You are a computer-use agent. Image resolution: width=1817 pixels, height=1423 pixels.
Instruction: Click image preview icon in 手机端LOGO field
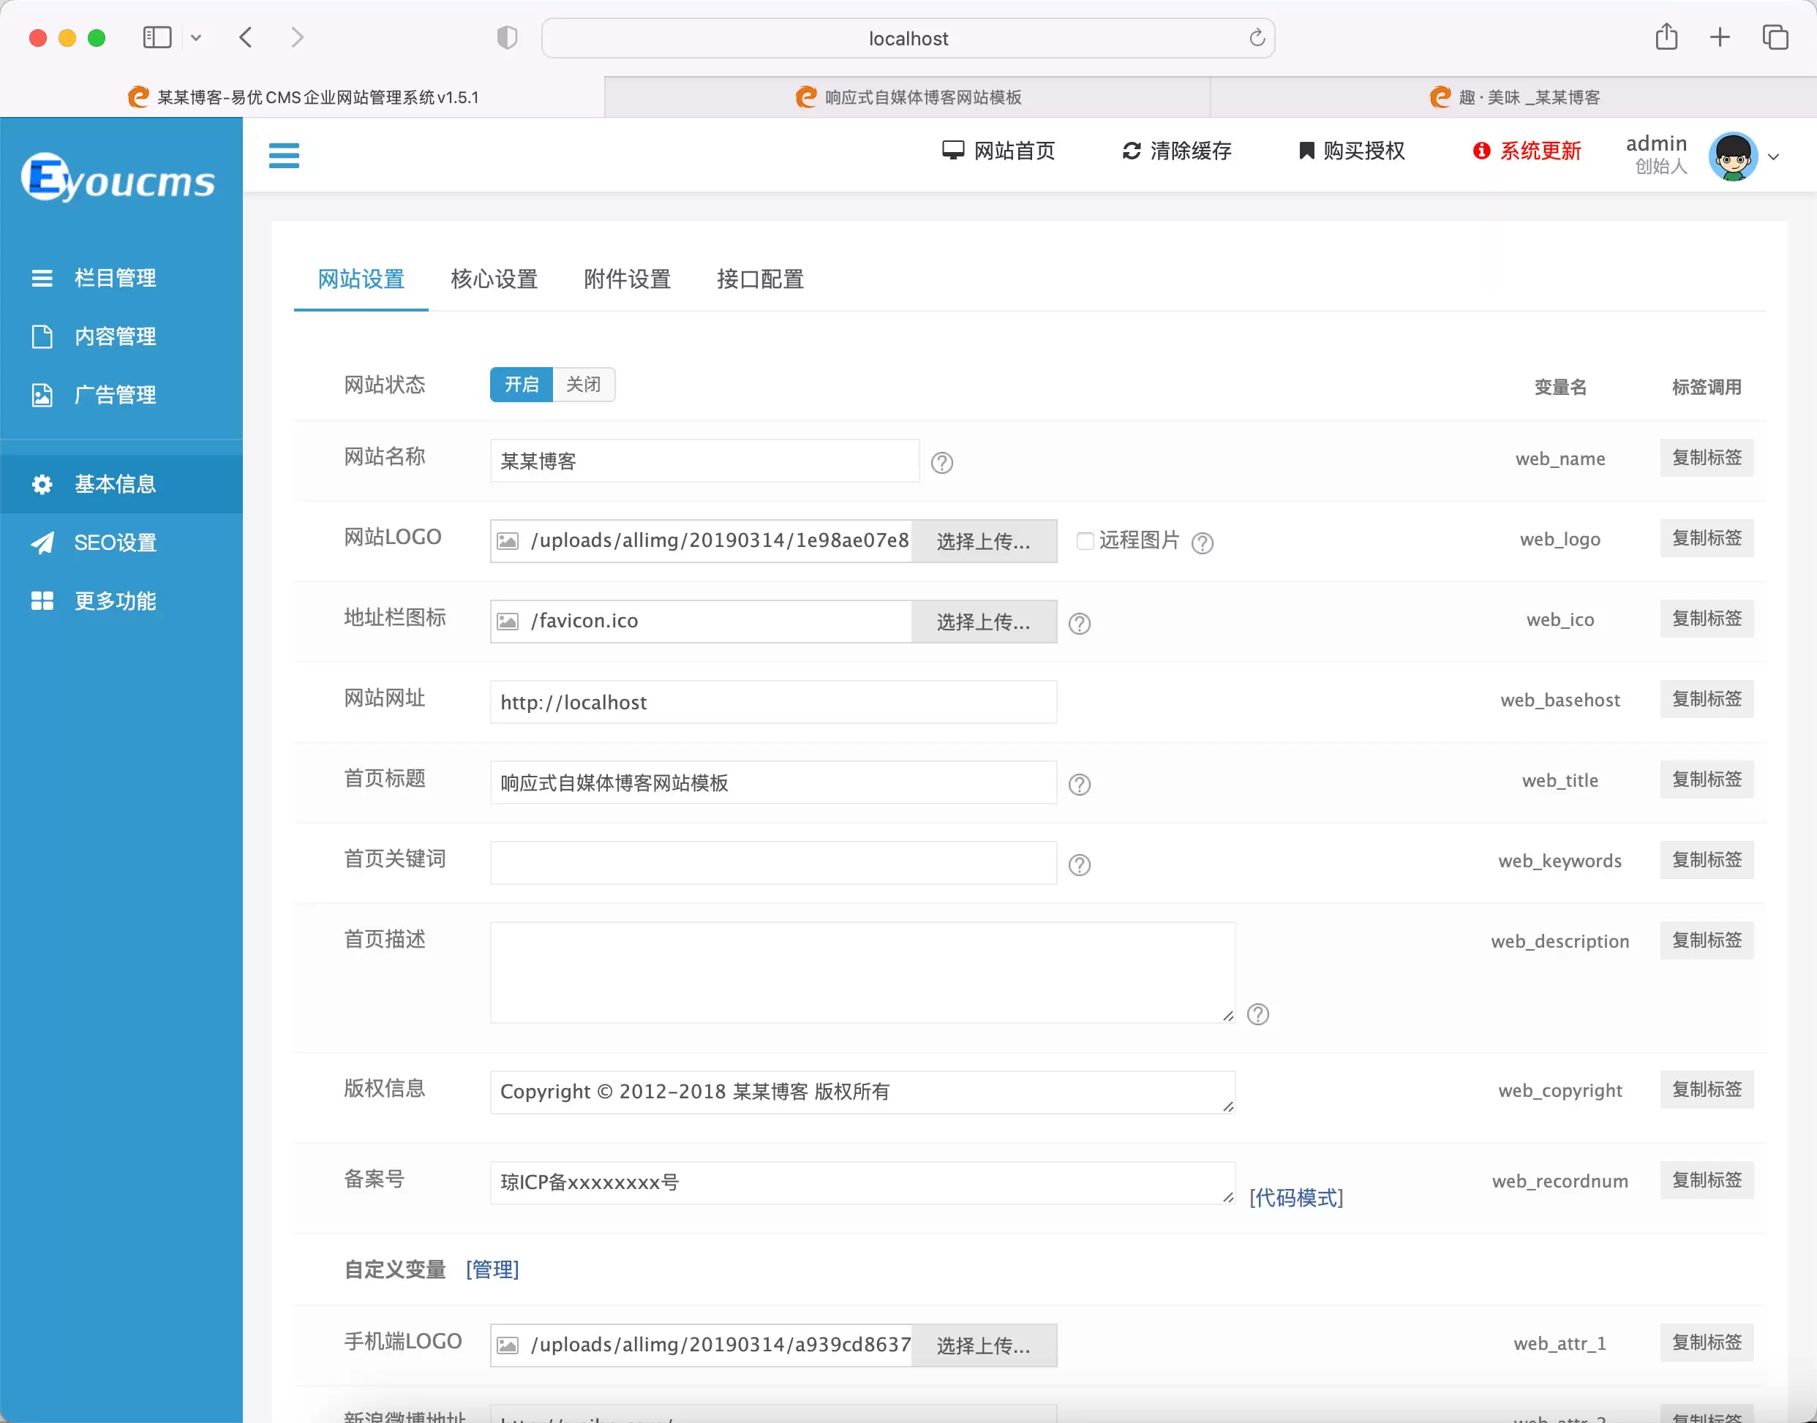click(508, 1345)
